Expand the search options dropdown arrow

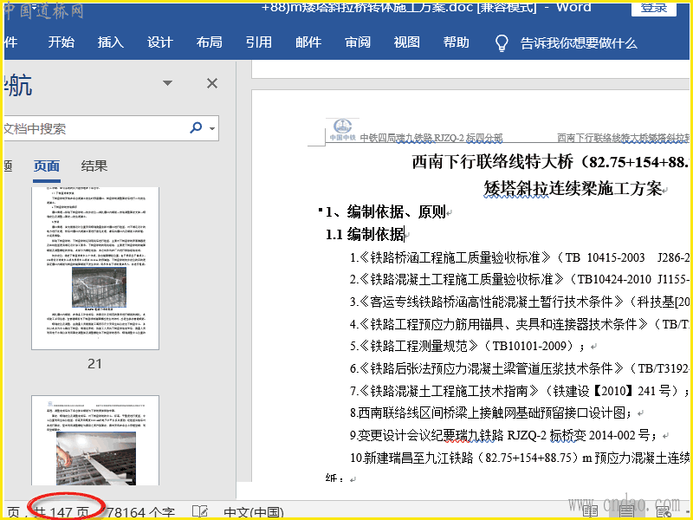(x=212, y=128)
